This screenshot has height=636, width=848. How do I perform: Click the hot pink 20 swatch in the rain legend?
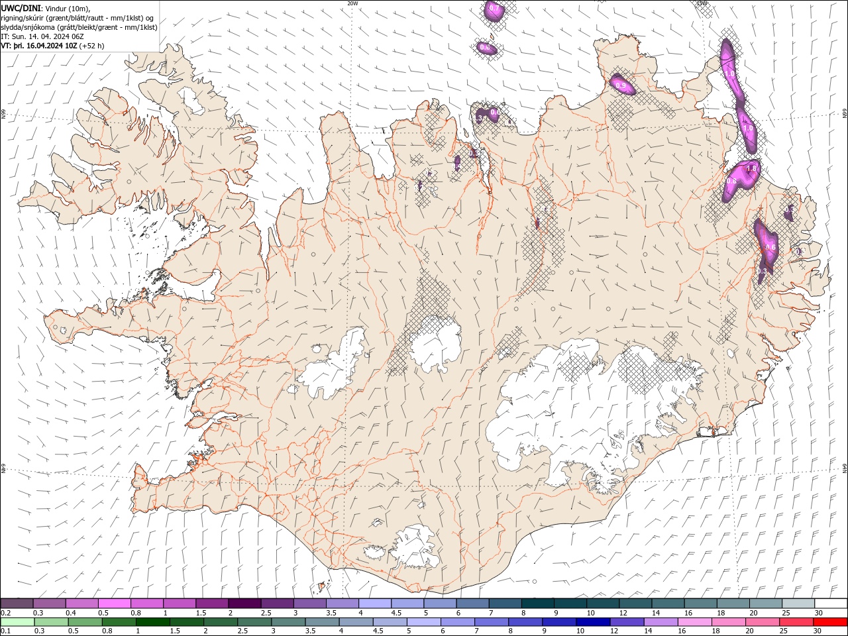coord(763,622)
